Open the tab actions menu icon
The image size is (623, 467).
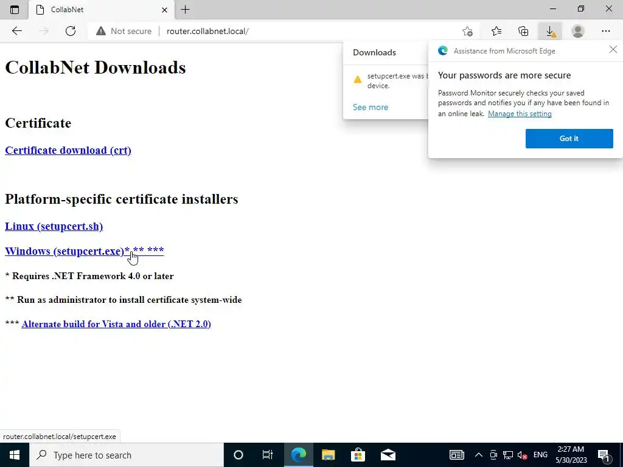point(15,10)
